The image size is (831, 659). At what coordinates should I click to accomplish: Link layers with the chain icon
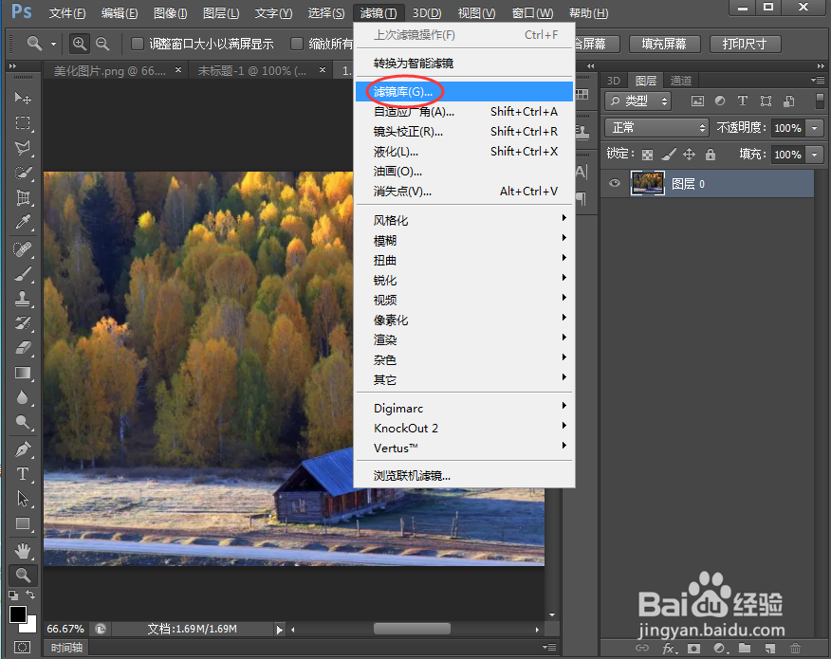tap(642, 648)
